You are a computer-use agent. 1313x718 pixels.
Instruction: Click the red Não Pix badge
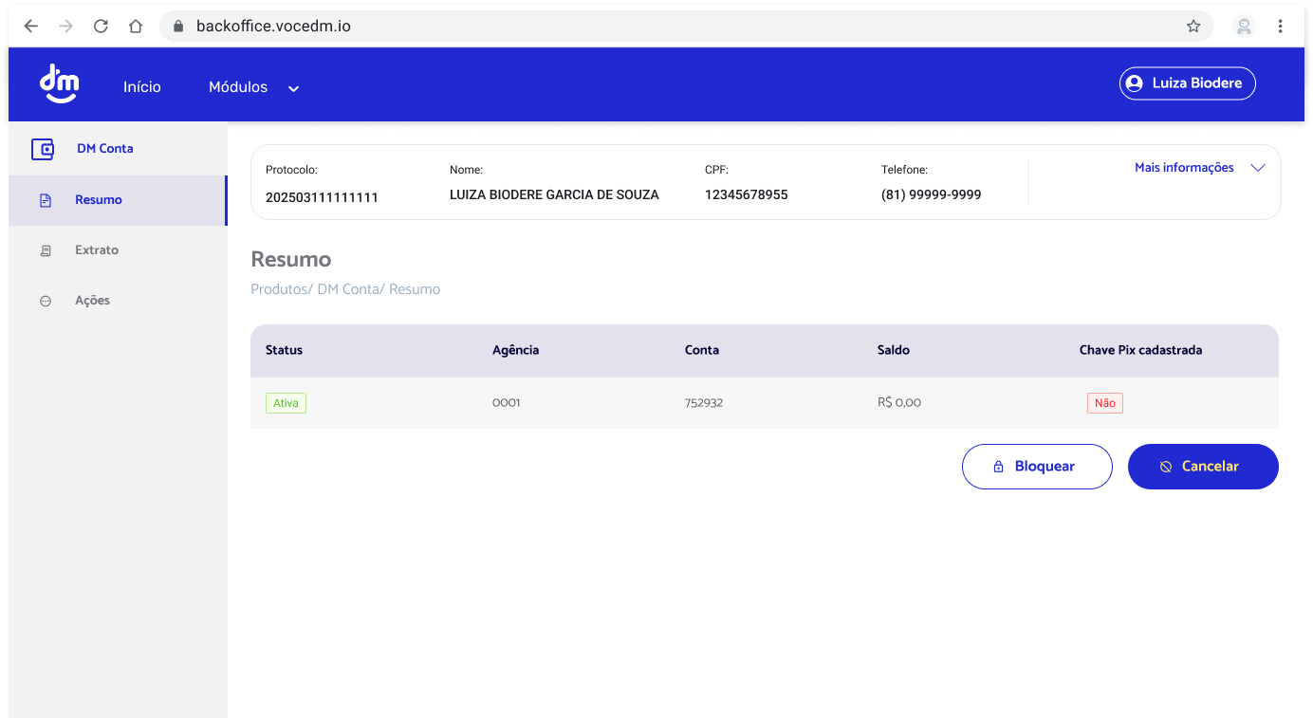pos(1104,402)
